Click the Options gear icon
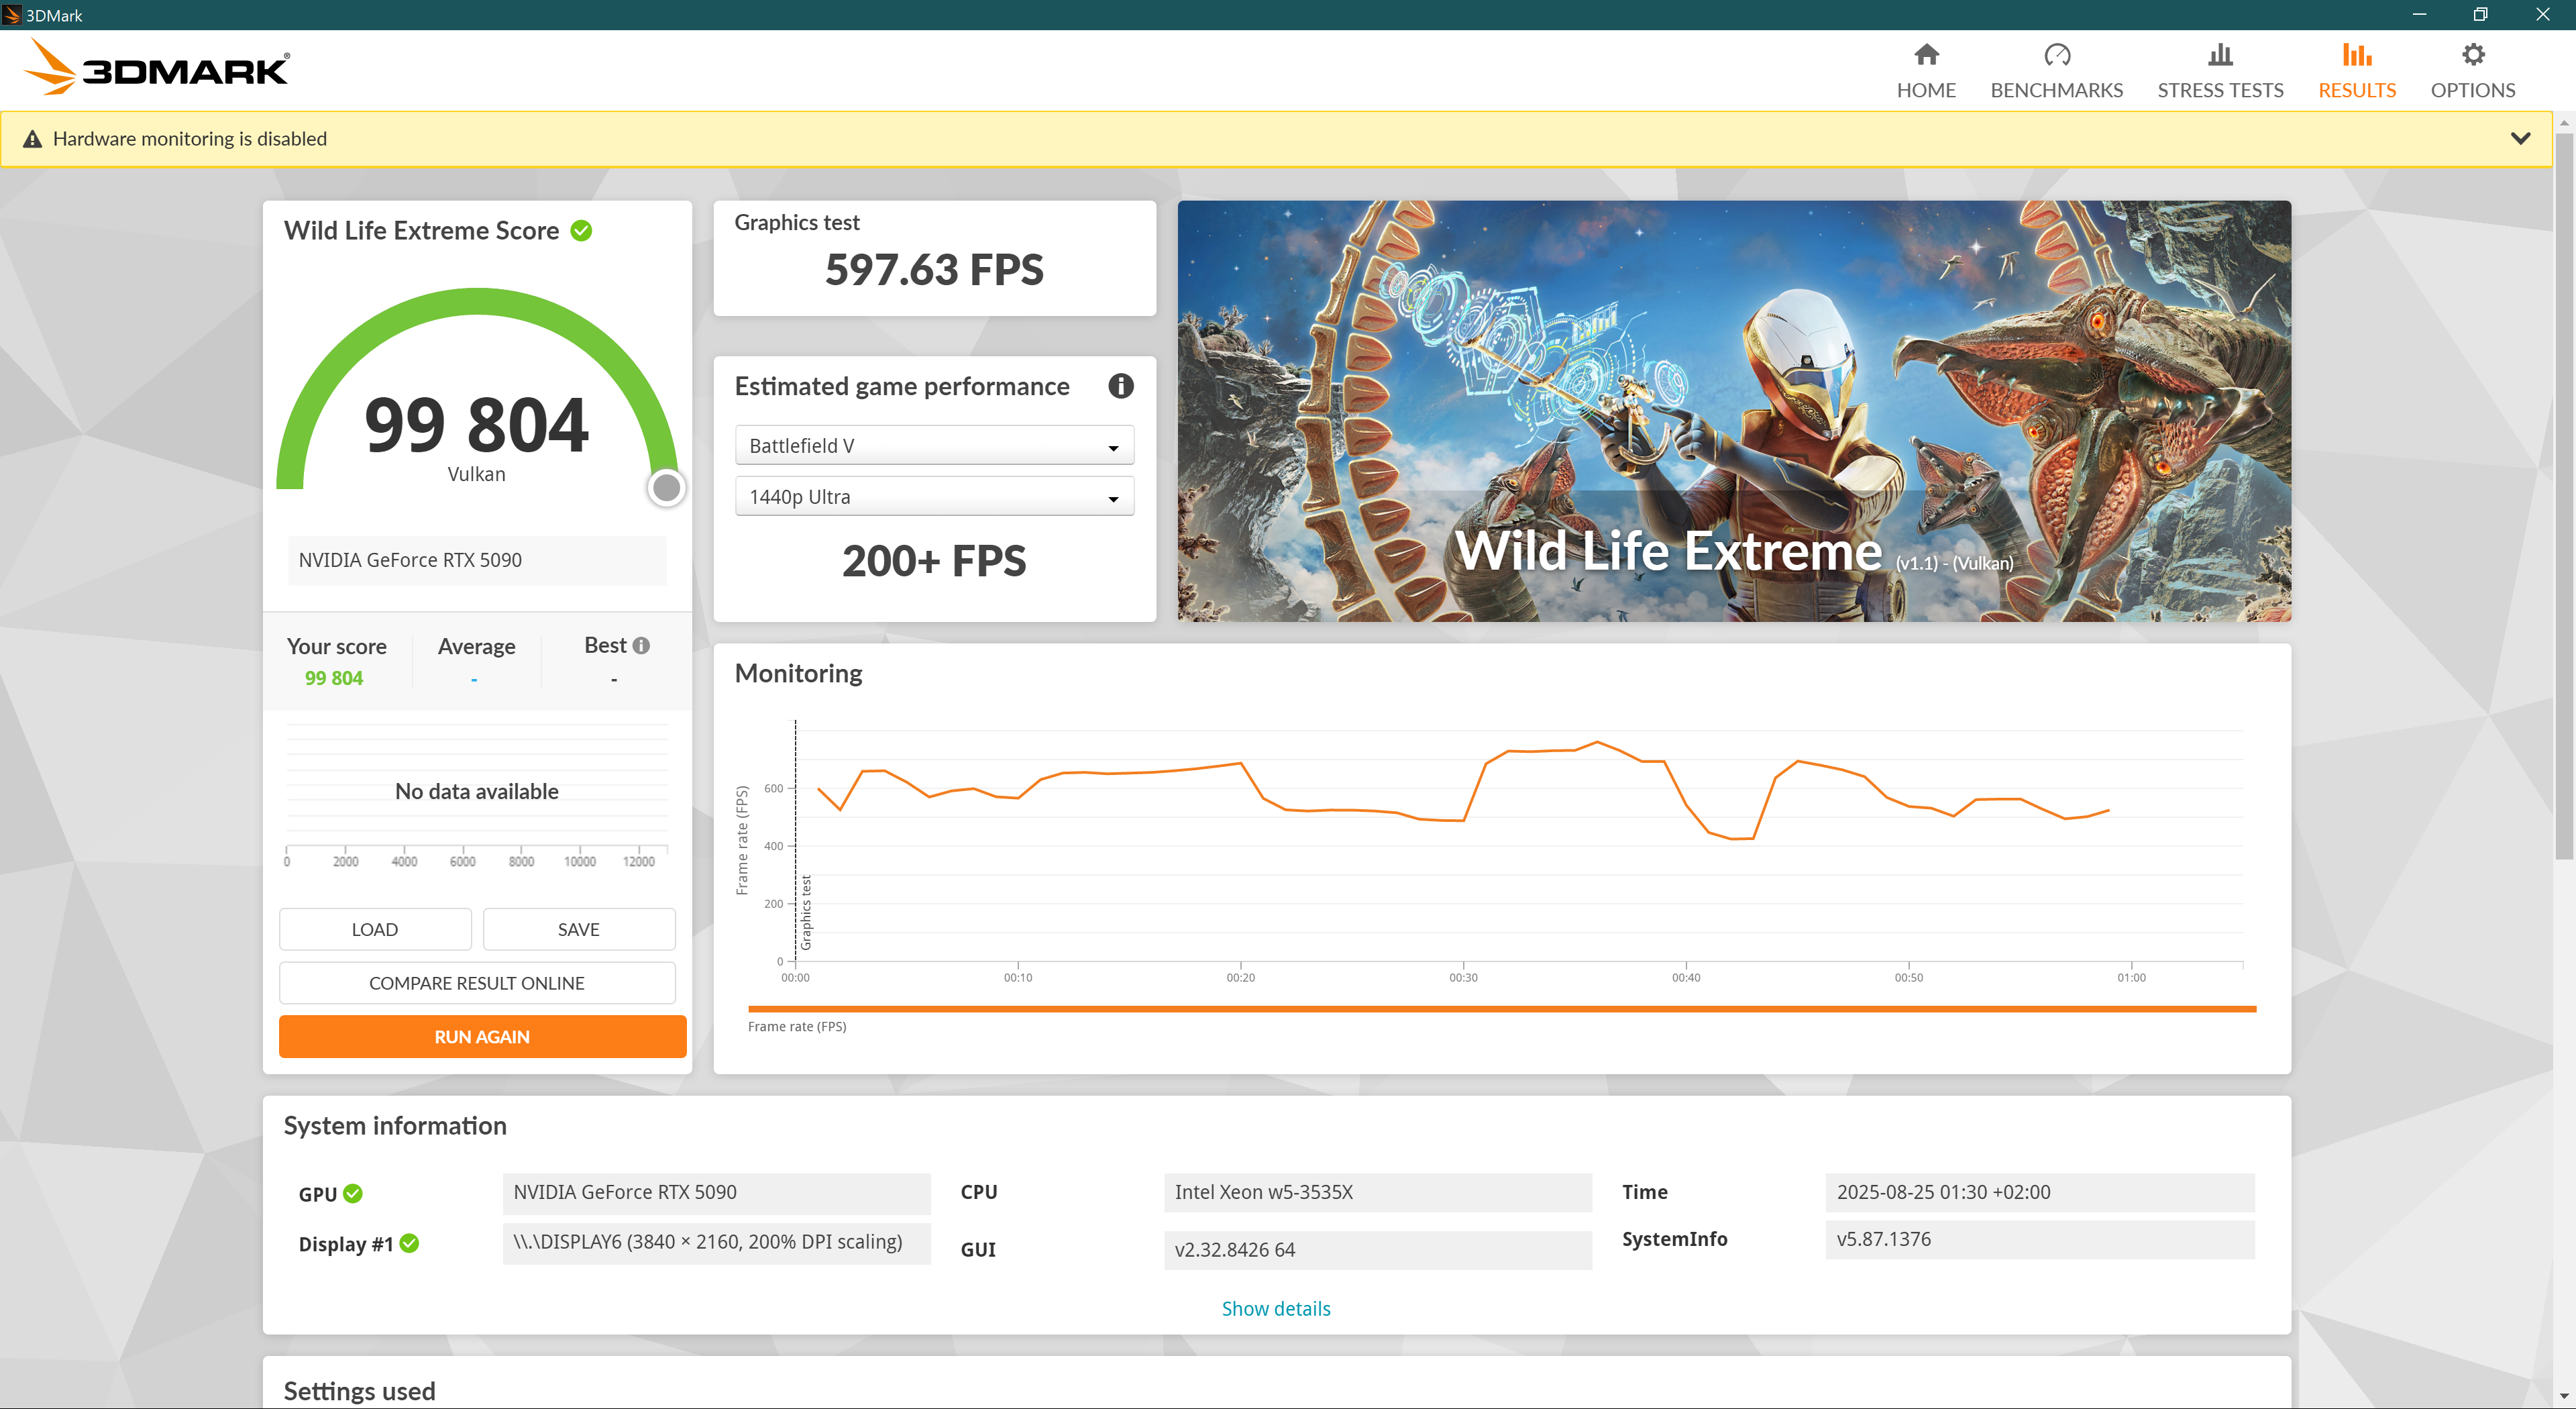Screen dimensions: 2576x1409 pyautogui.click(x=2473, y=55)
